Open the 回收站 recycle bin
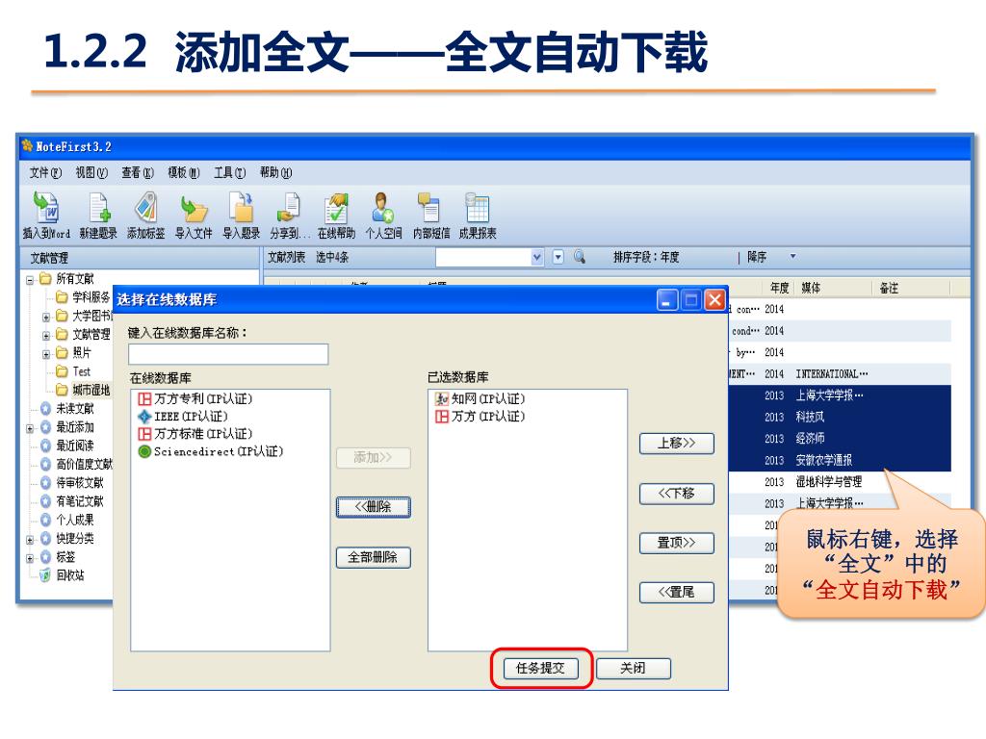Viewport: 986px width, 739px height. (63, 575)
